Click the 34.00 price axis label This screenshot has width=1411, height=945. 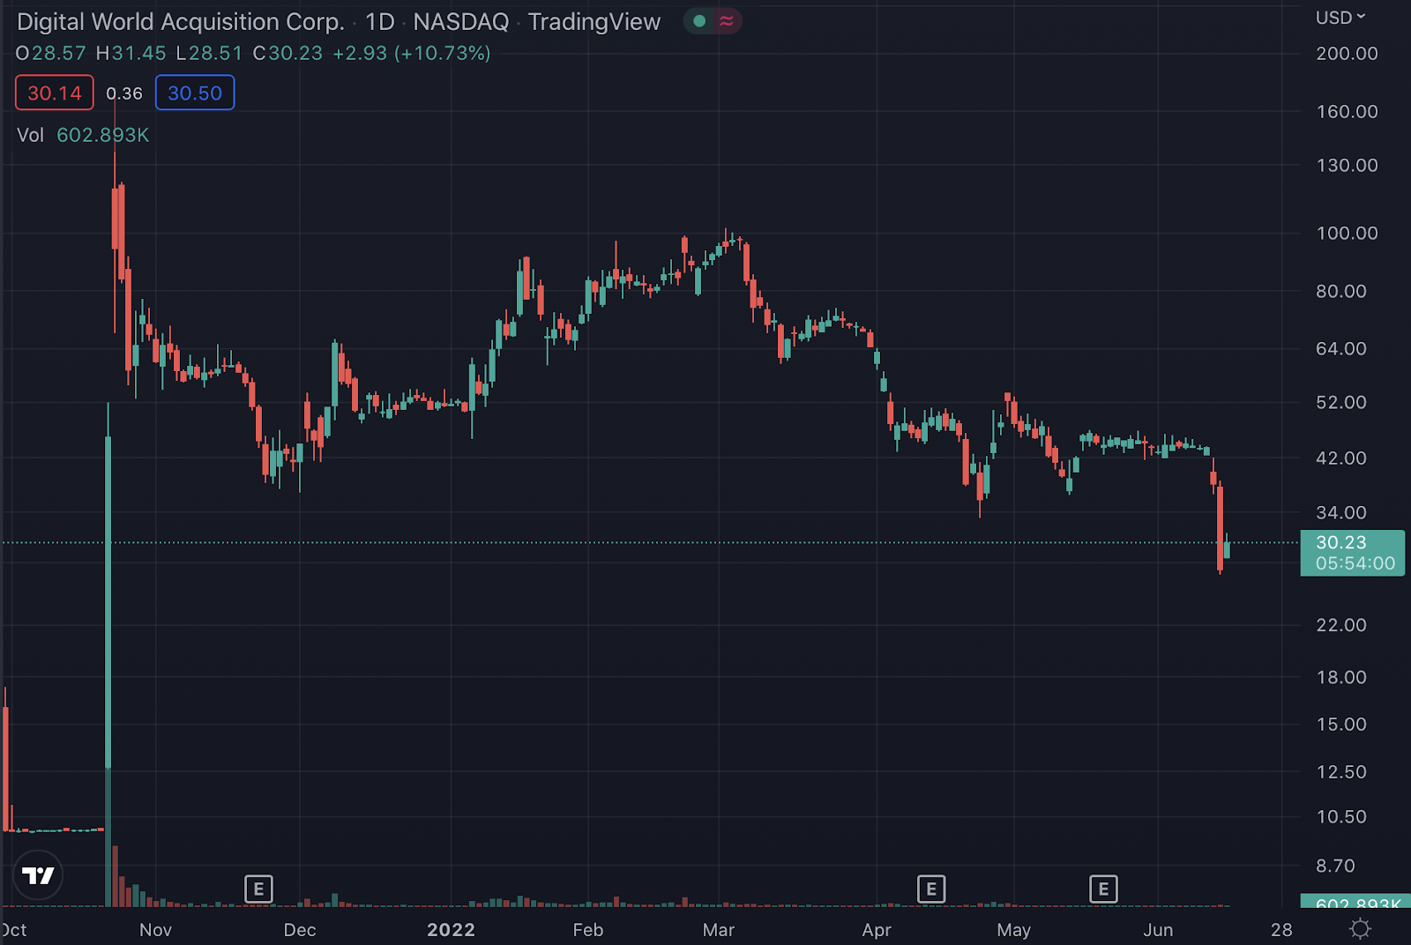(x=1341, y=513)
